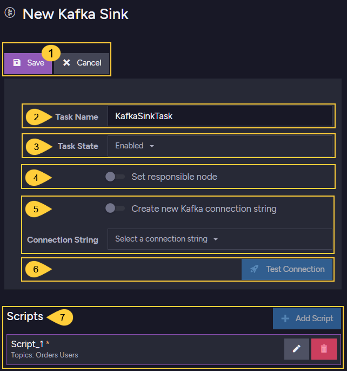Screen dimensions: 347x371
Task: Open the Connection String dropdown
Action: coord(220,239)
